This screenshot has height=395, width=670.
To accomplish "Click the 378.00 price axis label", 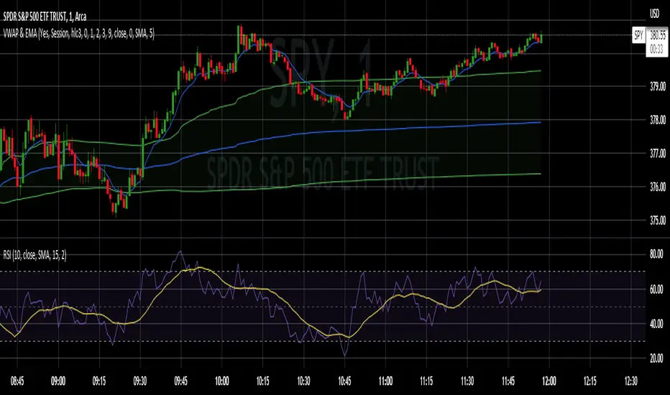I will tap(657, 120).
